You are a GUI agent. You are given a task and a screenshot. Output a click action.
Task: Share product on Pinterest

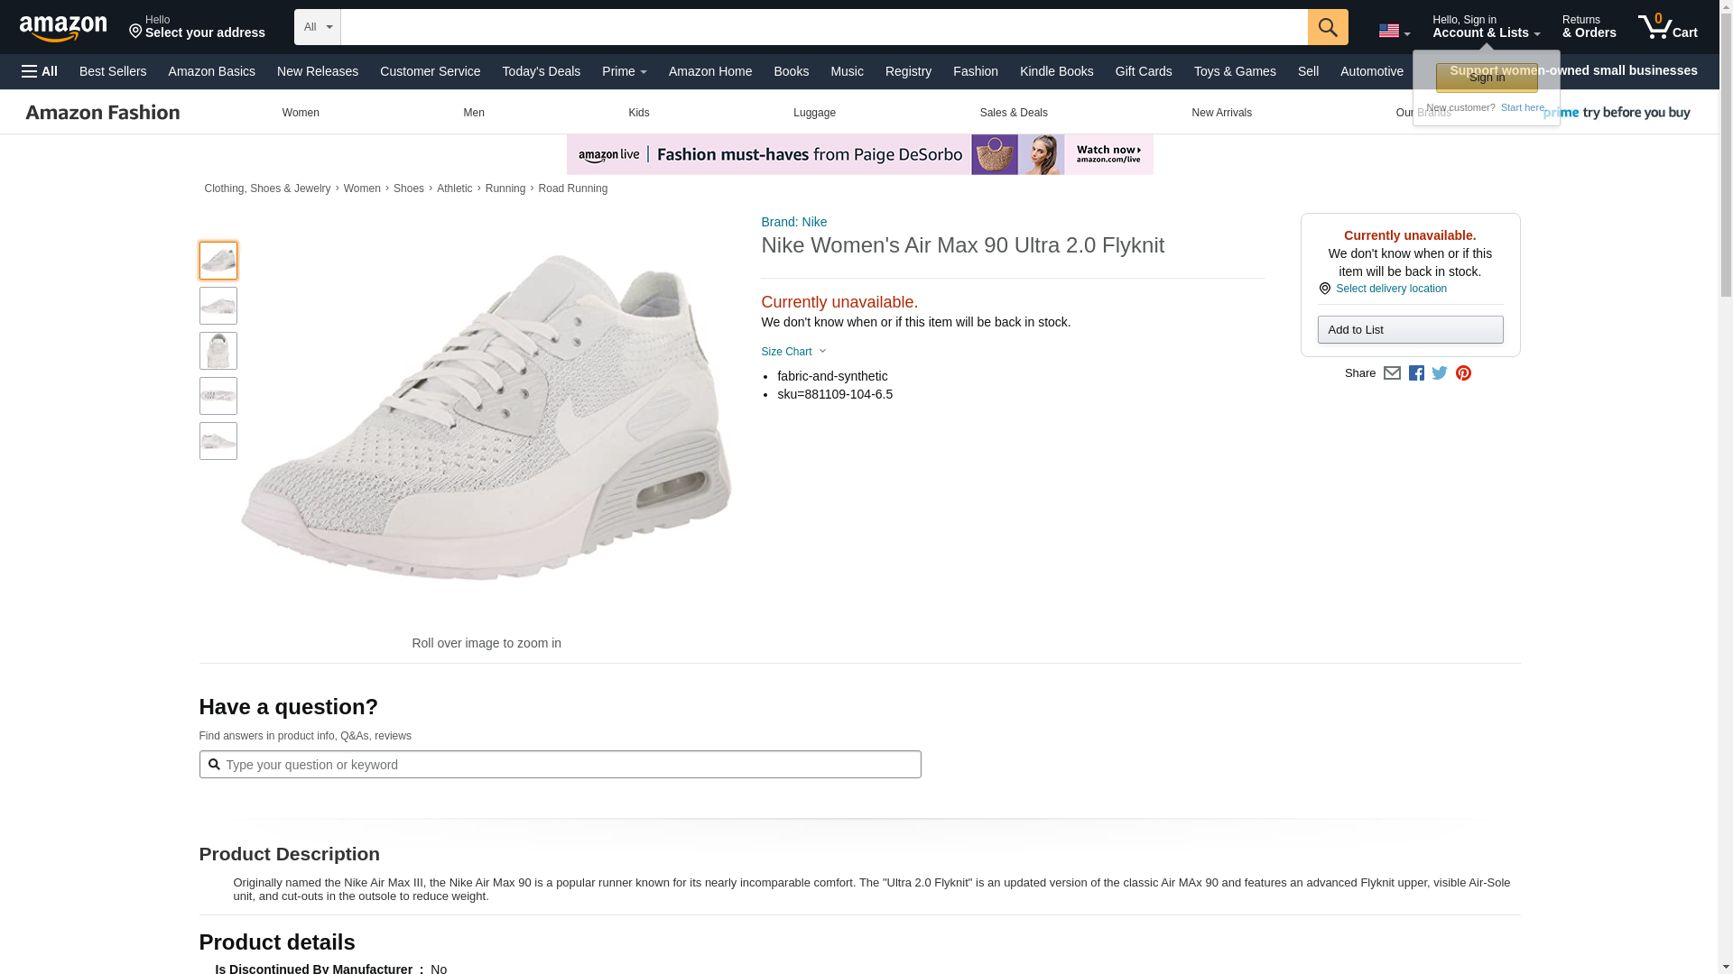[1463, 373]
